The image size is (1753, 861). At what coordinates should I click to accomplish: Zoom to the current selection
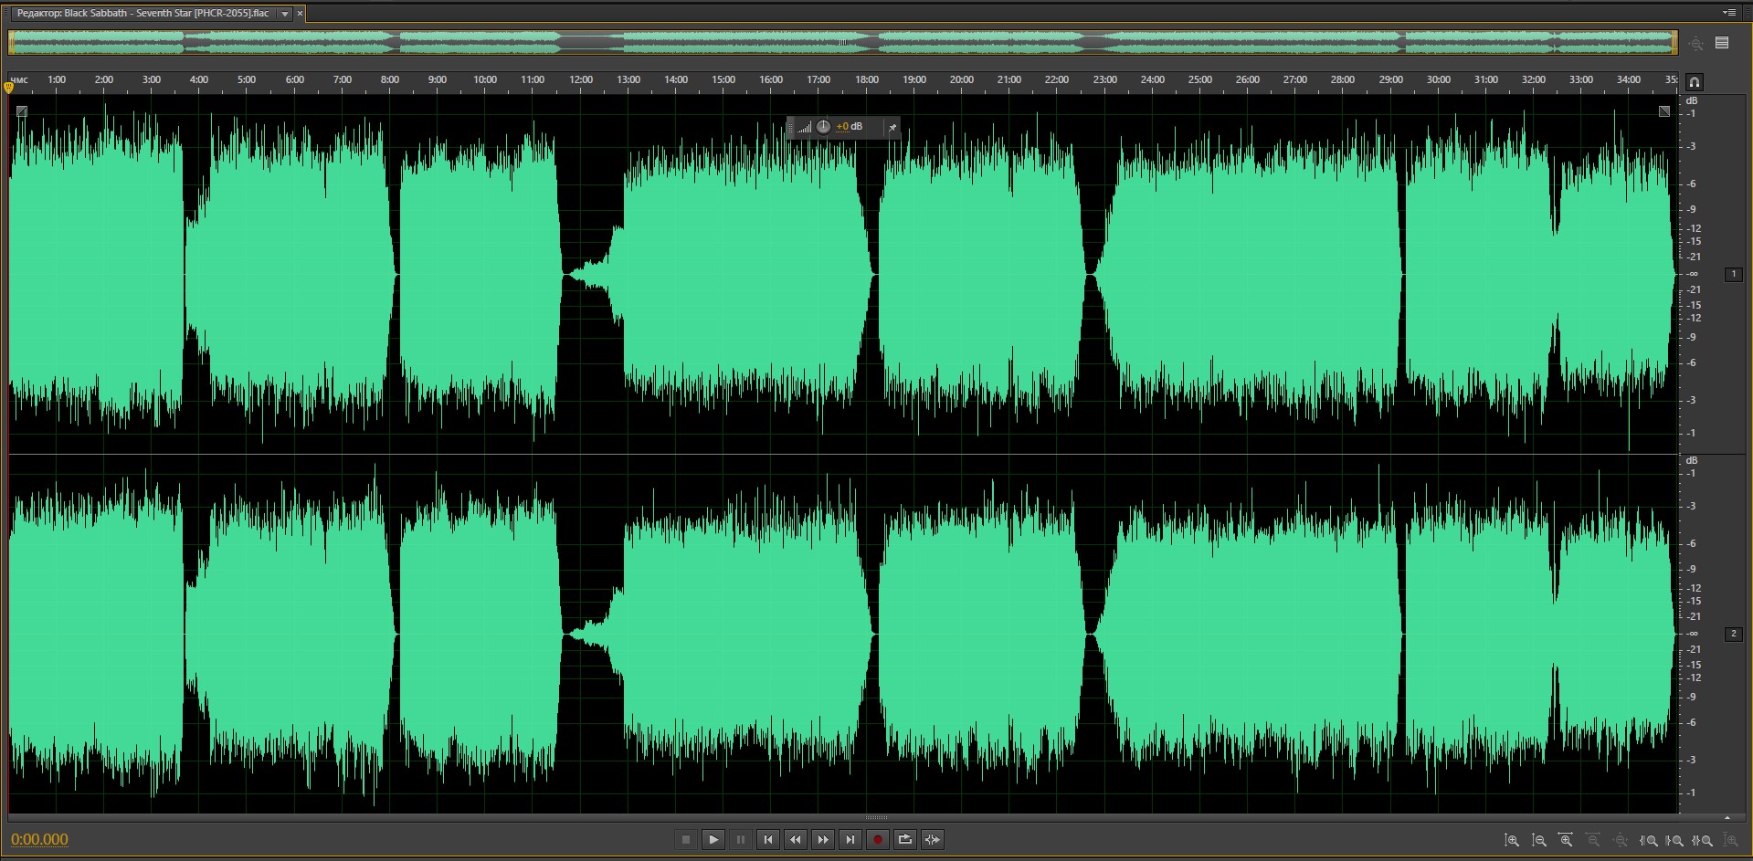click(x=1703, y=840)
